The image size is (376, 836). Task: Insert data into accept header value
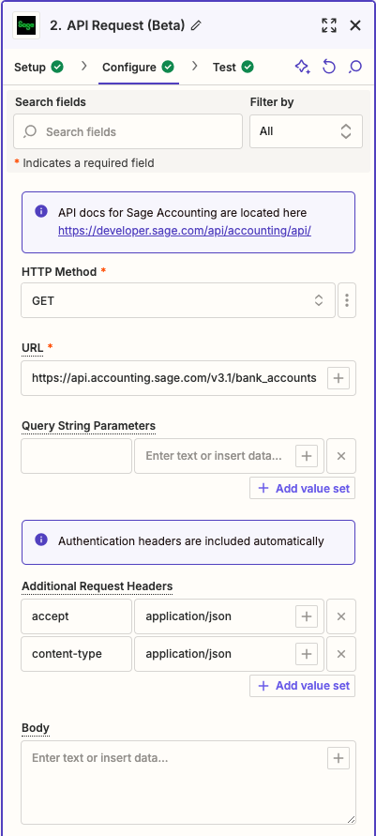click(307, 616)
